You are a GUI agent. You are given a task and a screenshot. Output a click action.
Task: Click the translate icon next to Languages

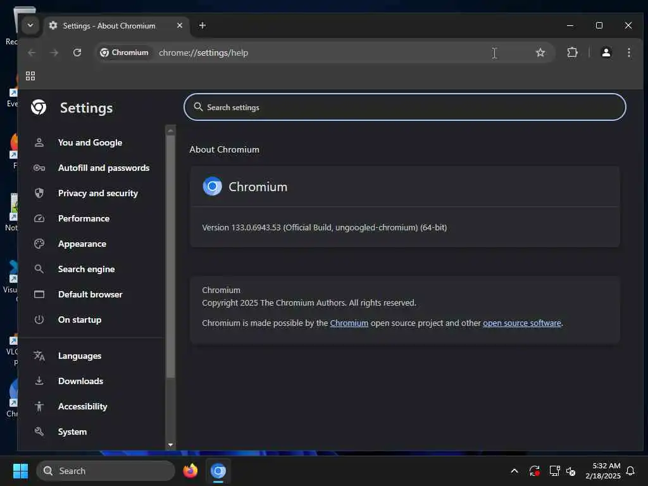tap(39, 356)
